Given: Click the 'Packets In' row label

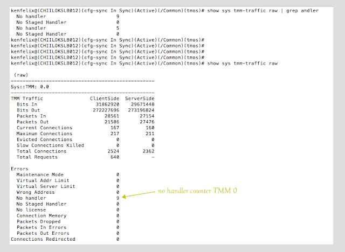Looking at the screenshot, I should [31, 116].
